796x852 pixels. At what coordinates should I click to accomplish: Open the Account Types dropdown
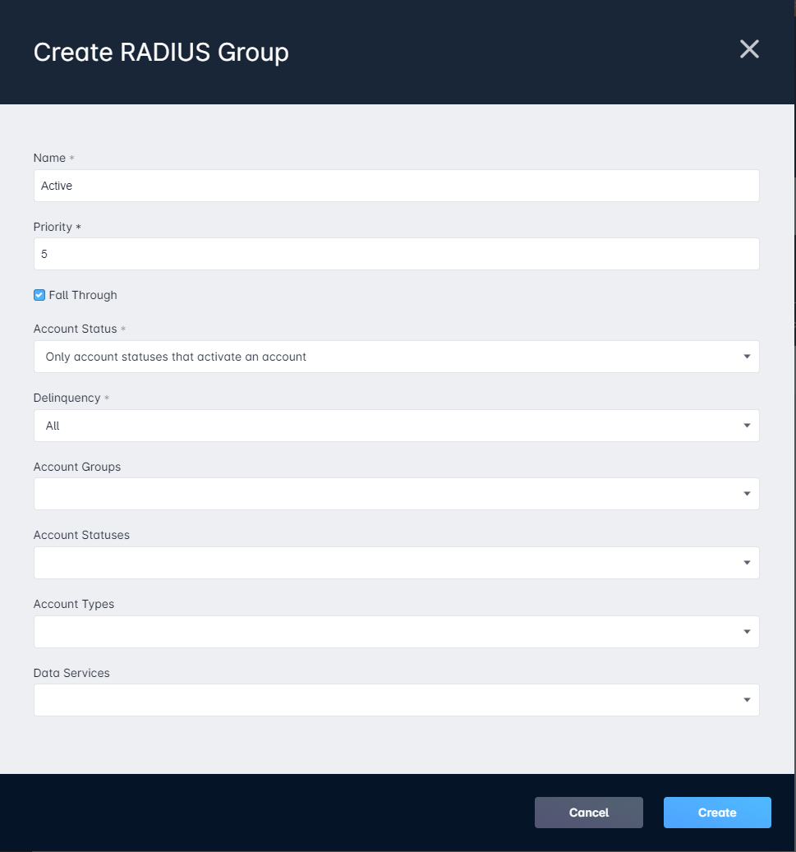pyautogui.click(x=396, y=631)
